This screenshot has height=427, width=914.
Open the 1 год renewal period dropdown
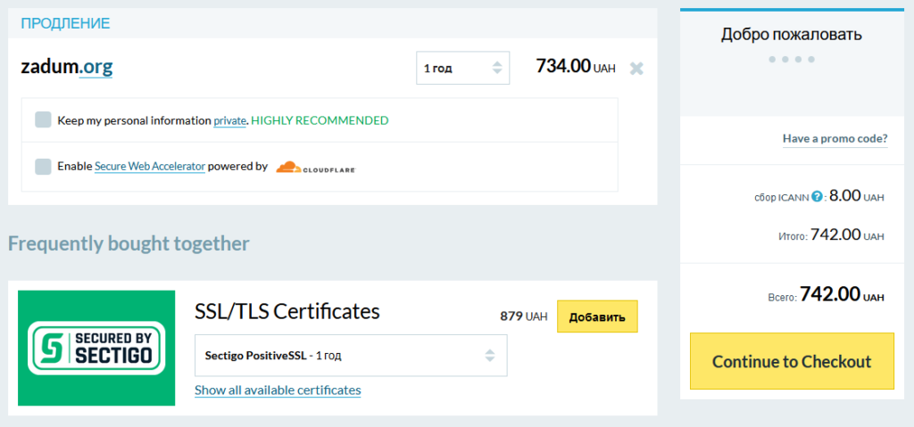point(463,68)
